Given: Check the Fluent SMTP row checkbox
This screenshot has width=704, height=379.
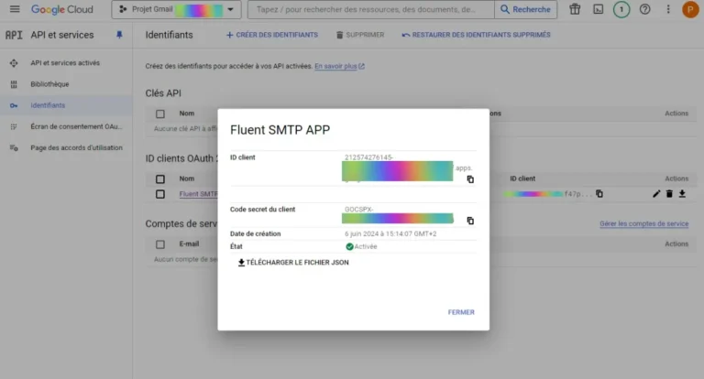Looking at the screenshot, I should point(160,194).
